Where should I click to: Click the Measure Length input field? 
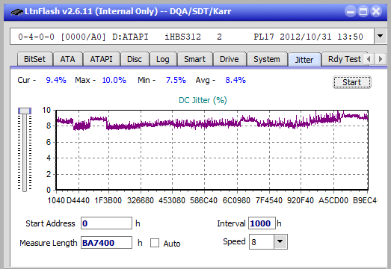click(106, 243)
